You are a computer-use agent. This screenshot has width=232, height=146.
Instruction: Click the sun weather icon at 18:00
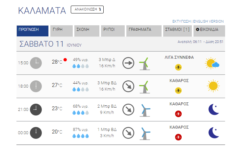coord(213,86)
